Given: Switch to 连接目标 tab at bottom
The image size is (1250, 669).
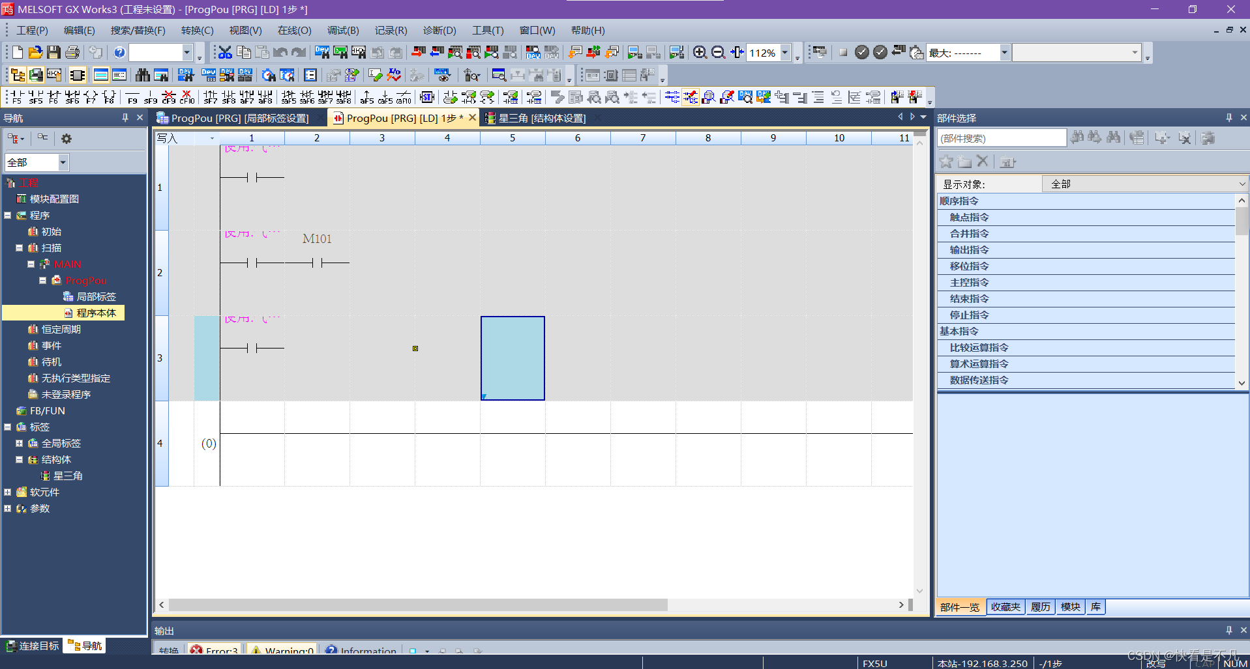Looking at the screenshot, I should 33,646.
